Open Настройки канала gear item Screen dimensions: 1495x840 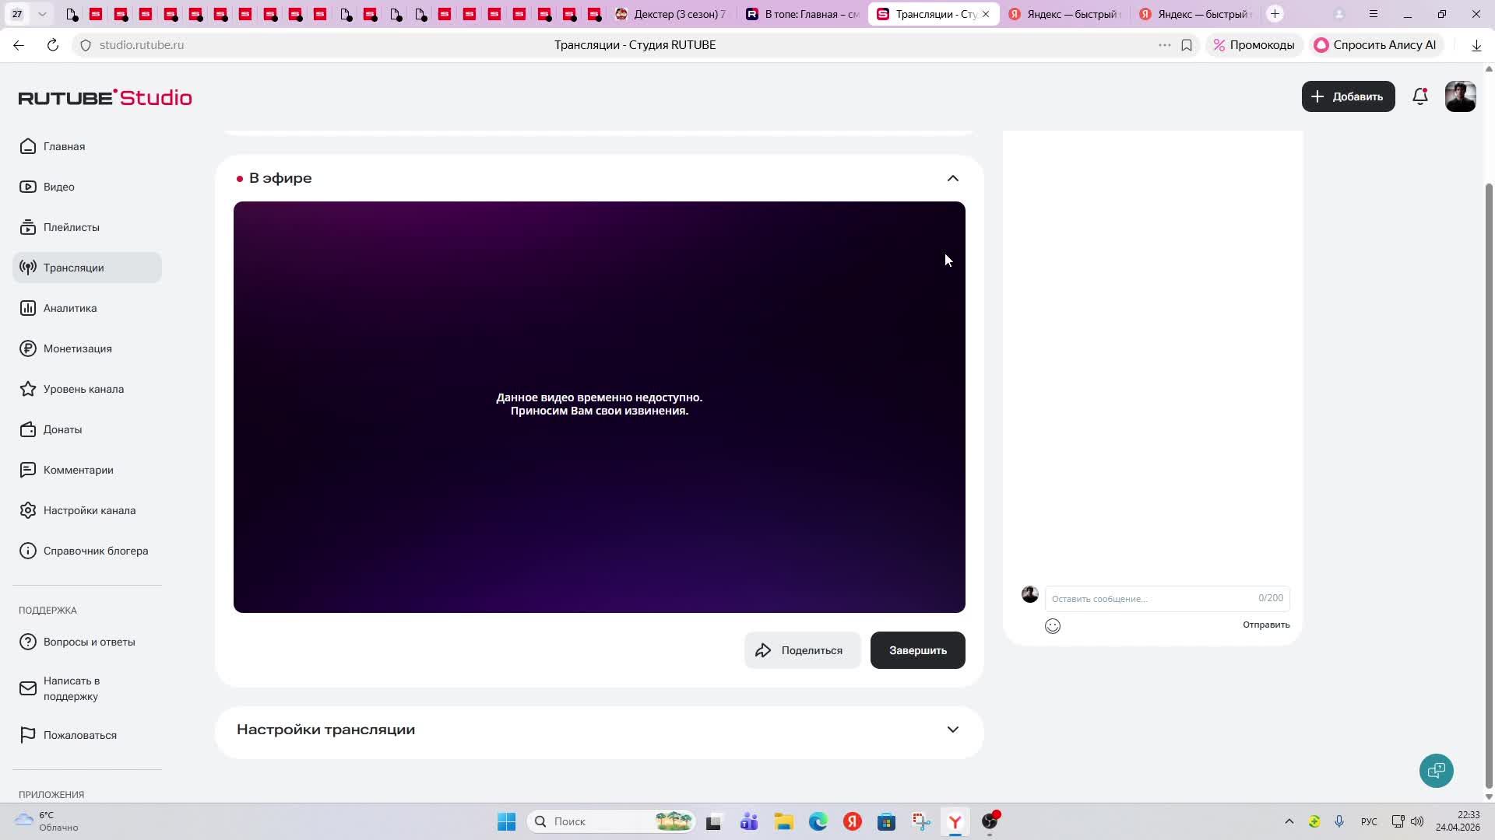pyautogui.click(x=89, y=510)
